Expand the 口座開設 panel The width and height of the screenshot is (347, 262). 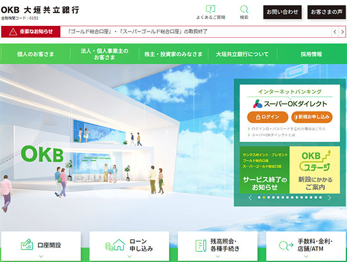(41, 246)
